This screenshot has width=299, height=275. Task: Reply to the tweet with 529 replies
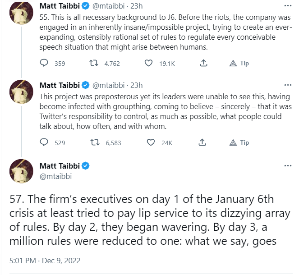click(x=44, y=143)
